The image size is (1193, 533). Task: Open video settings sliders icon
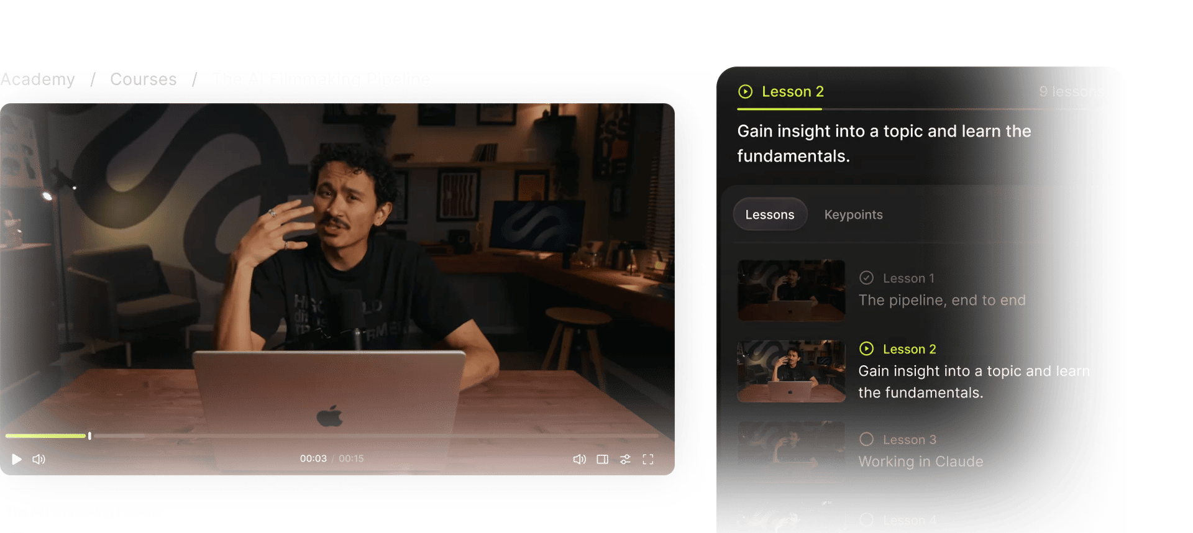[x=625, y=459]
